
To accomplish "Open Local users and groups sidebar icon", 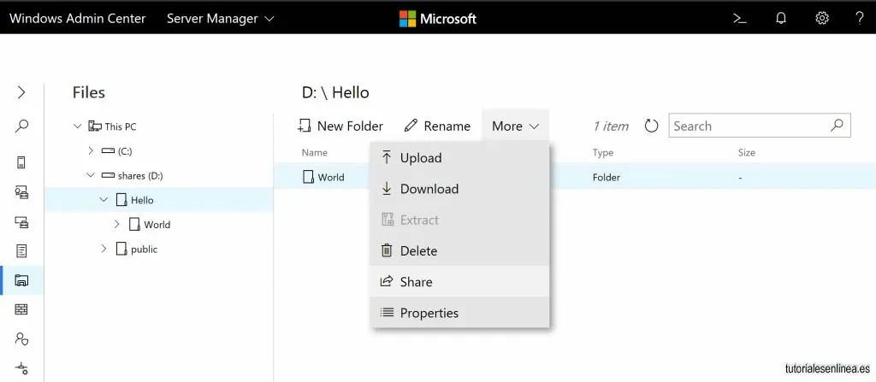I will (21, 338).
